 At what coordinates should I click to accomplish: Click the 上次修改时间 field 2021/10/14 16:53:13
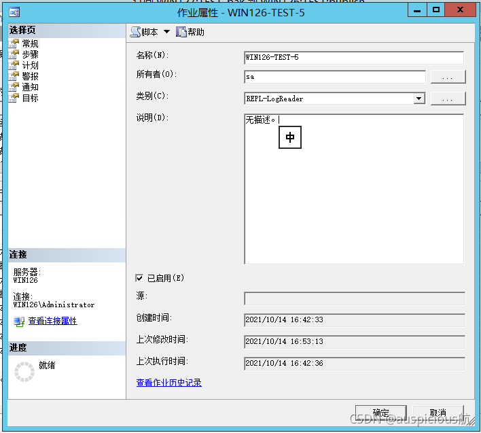pyautogui.click(x=355, y=342)
